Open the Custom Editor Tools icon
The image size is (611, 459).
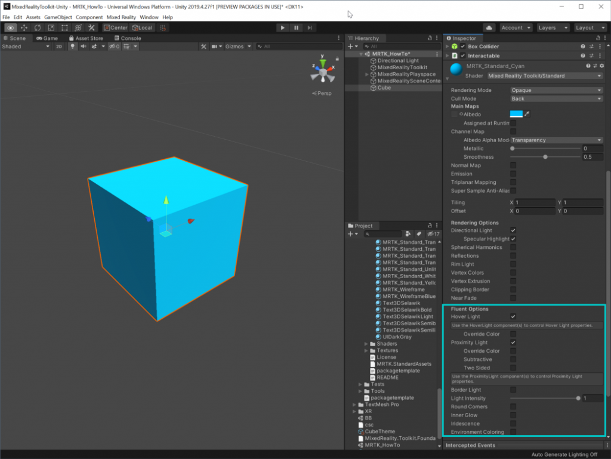[92, 27]
